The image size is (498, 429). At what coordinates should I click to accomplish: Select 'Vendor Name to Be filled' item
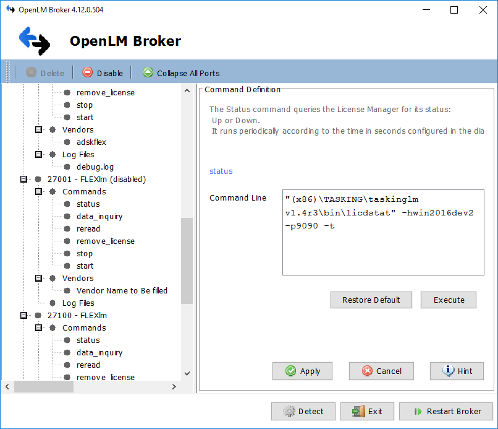[122, 290]
